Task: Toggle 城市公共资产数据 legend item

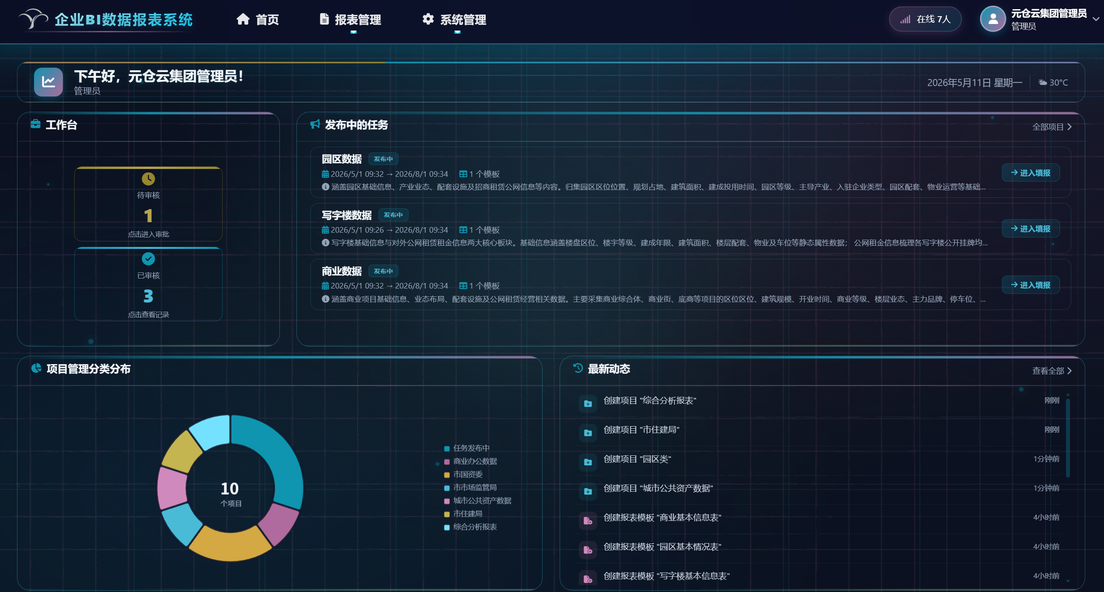Action: [x=478, y=501]
